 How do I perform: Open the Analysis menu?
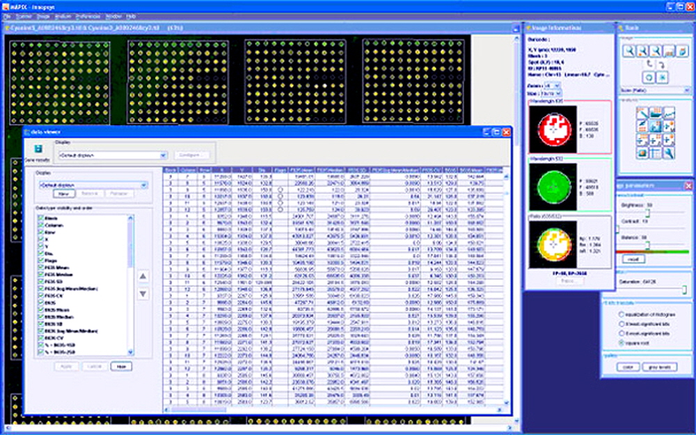pos(63,17)
